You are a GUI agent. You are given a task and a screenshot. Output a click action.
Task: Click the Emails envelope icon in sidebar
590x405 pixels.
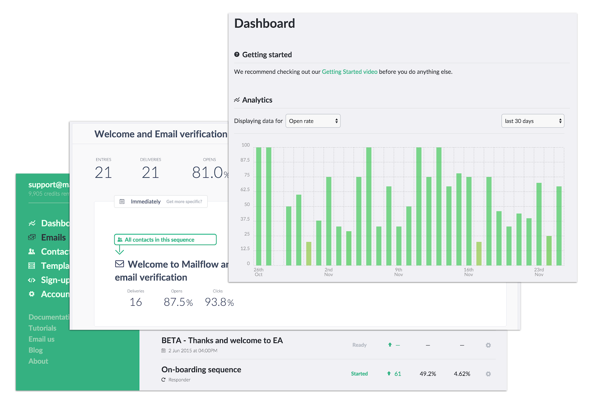pyautogui.click(x=32, y=237)
